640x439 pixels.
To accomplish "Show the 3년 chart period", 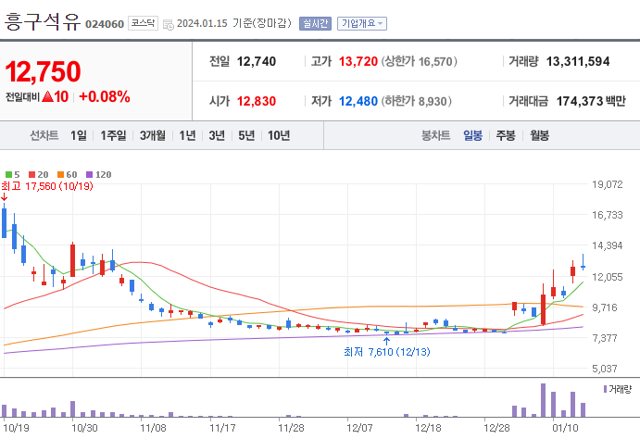I will (217, 135).
